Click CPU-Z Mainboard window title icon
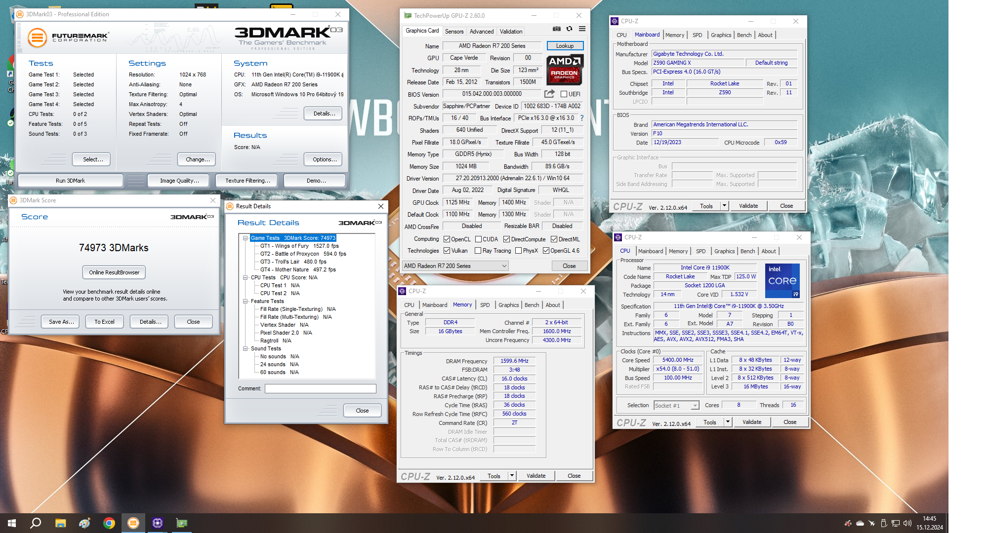Screen dimensions: 988x533 click(615, 21)
